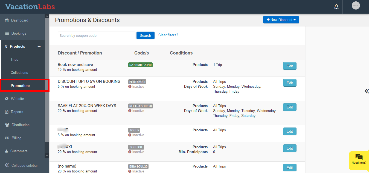This screenshot has width=369, height=173.
Task: Open the user avatar profile menu
Action: click(x=356, y=6)
